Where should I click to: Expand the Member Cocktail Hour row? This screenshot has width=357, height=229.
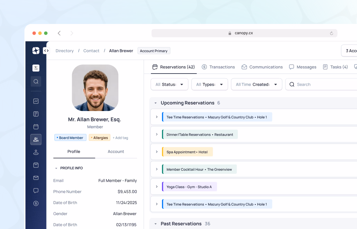[x=157, y=169]
